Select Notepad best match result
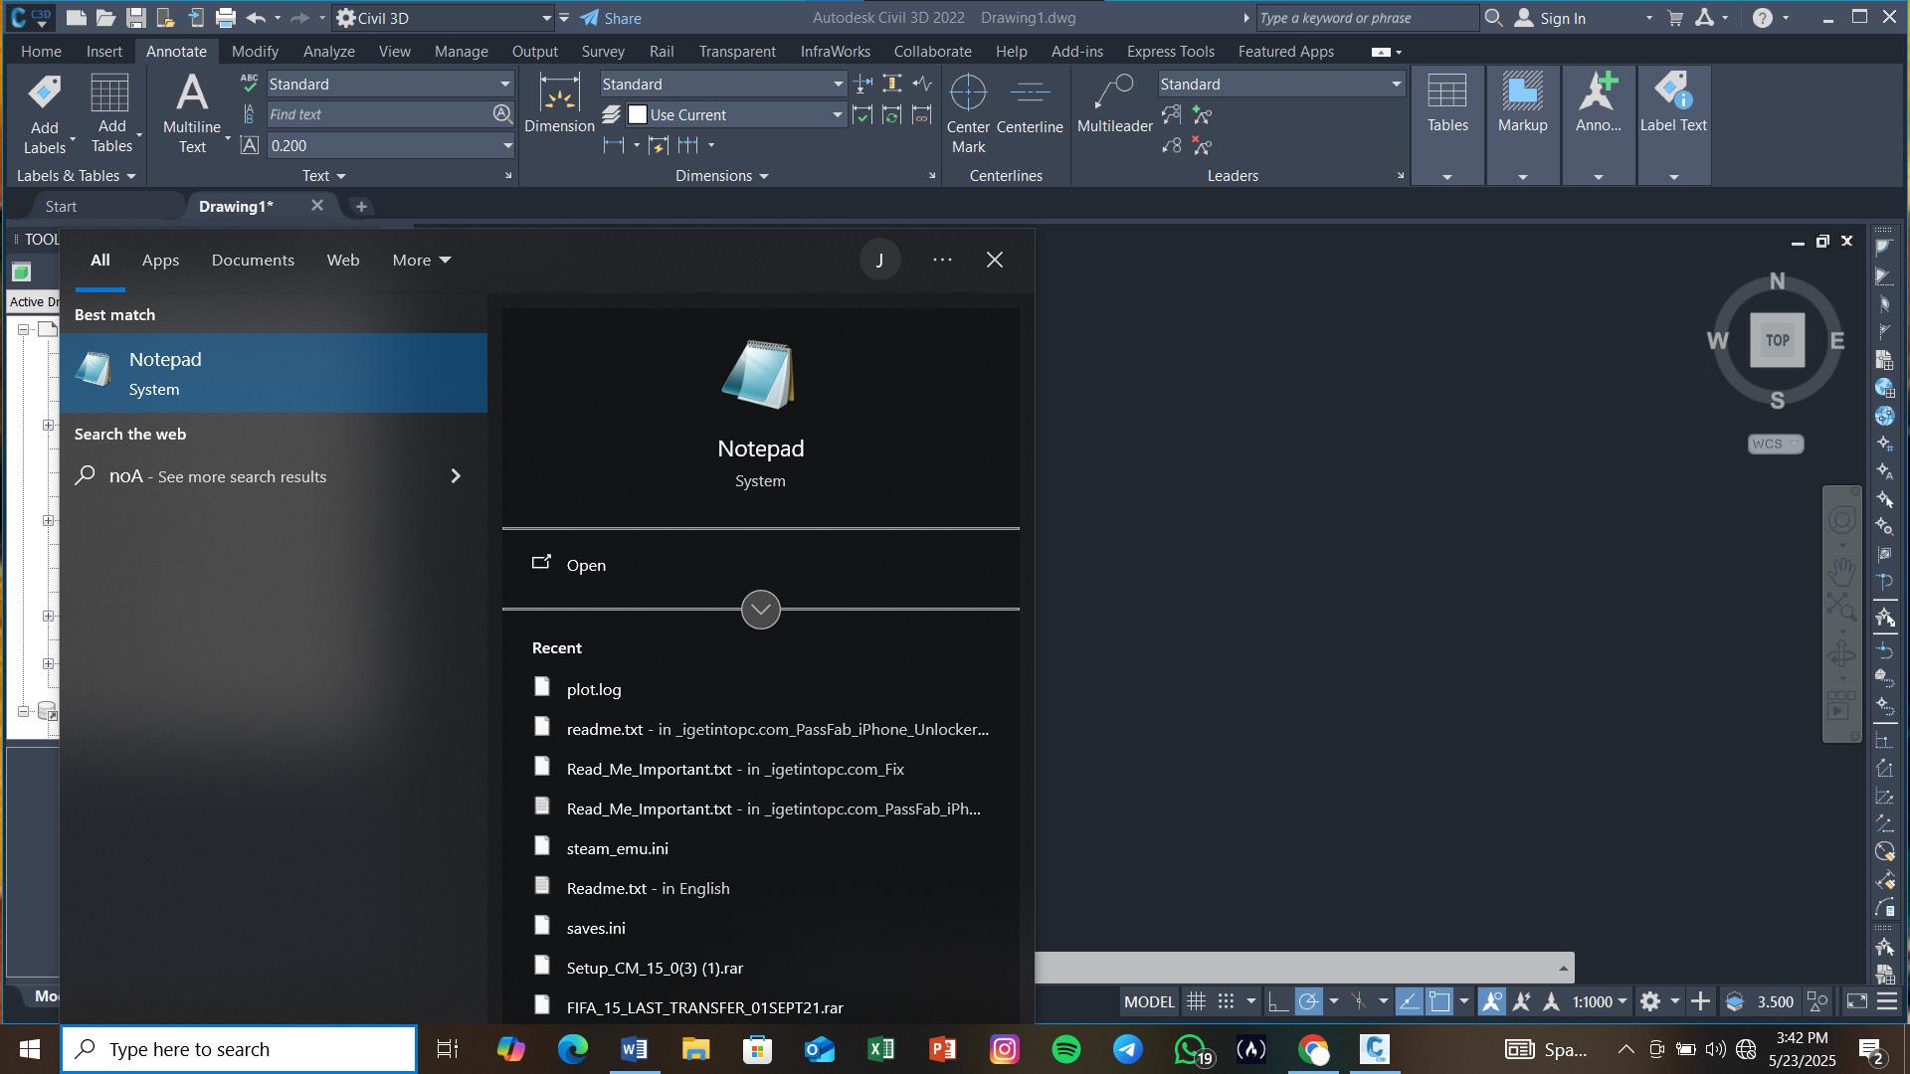This screenshot has width=1910, height=1074. coord(274,373)
